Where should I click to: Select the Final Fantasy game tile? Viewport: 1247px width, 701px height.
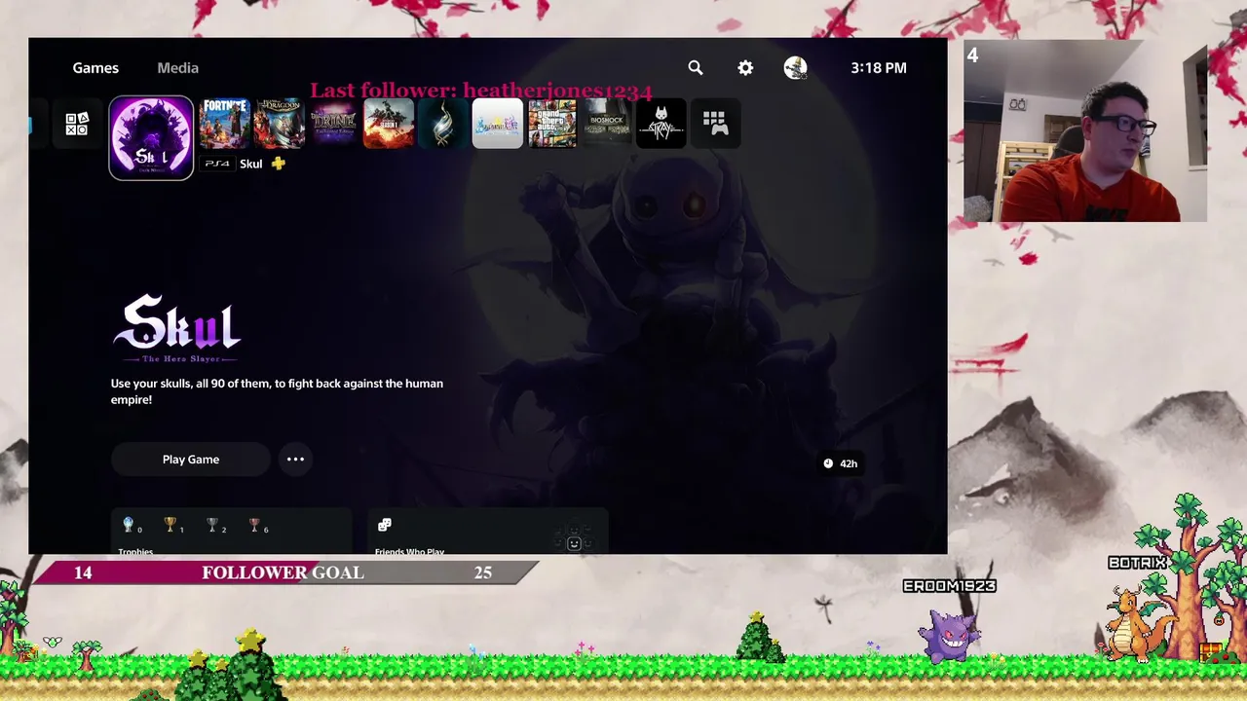tap(497, 123)
